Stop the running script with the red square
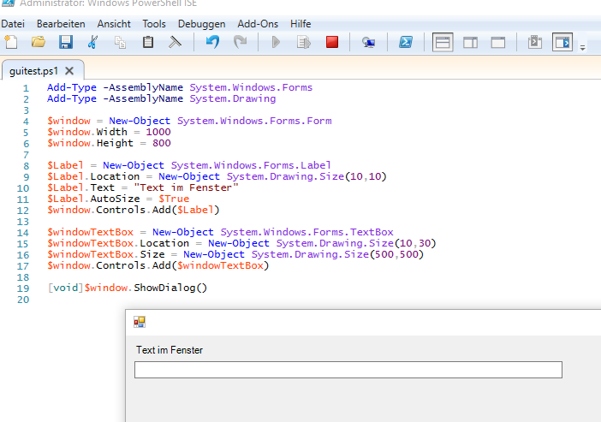This screenshot has height=422, width=601. pyautogui.click(x=332, y=42)
